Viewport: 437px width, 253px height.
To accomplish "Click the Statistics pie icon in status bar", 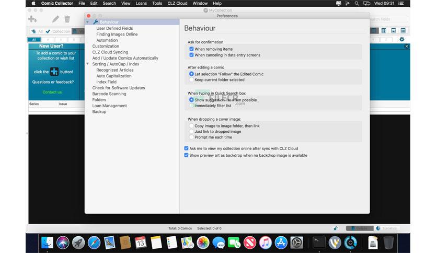I will point(378,228).
